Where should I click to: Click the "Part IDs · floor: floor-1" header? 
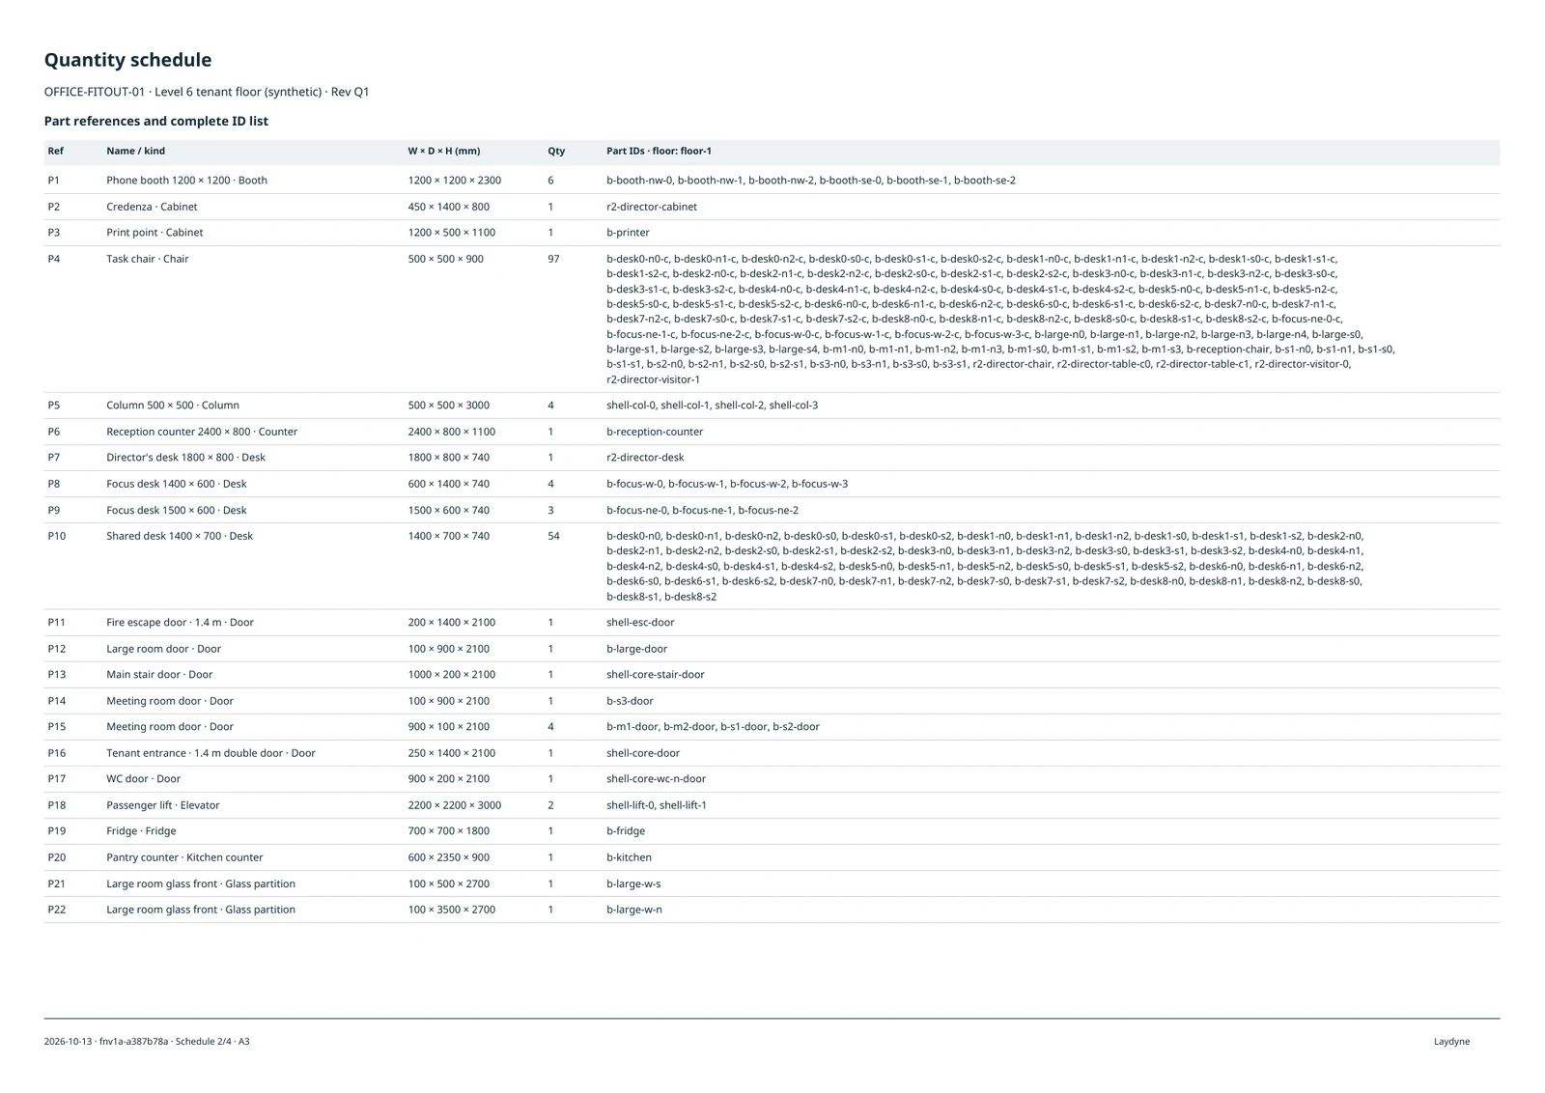[659, 151]
